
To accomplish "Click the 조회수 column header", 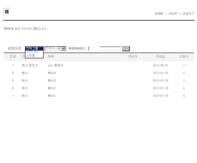I will tap(184, 56).
